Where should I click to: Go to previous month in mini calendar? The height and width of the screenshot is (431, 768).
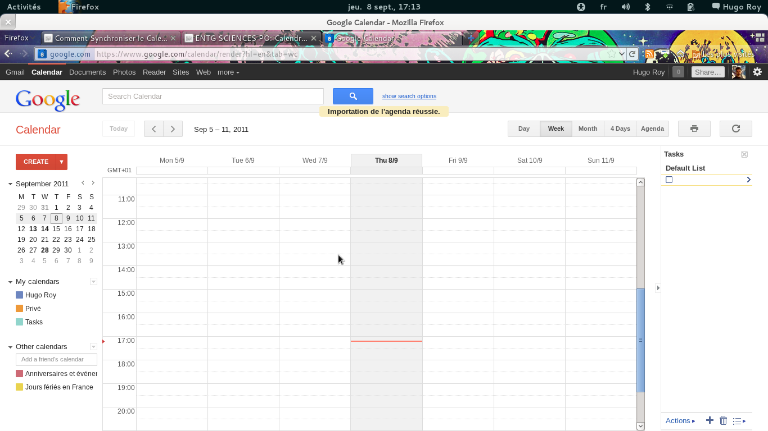pyautogui.click(x=83, y=183)
